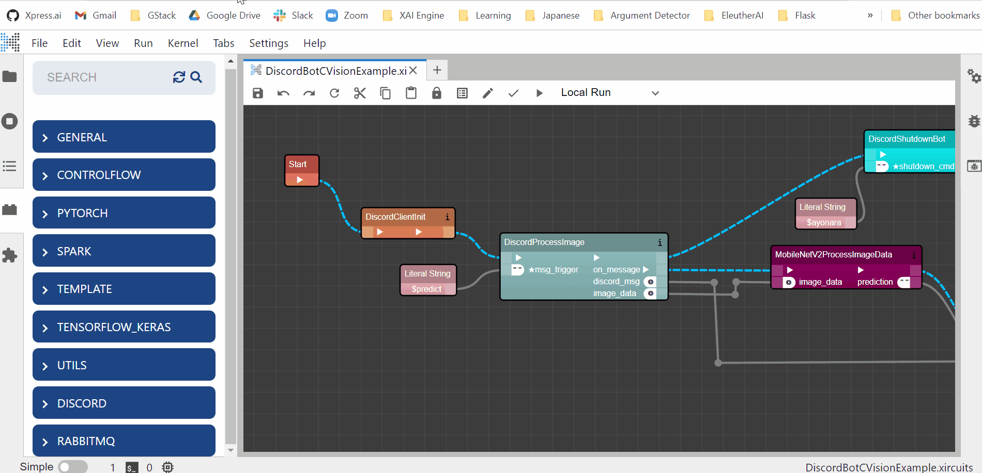Click the Save icon in the toolbar
Viewport: 982px width, 473px height.
click(258, 93)
